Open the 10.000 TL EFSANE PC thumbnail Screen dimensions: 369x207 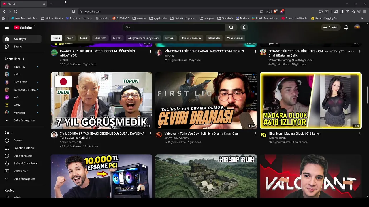coord(101,176)
